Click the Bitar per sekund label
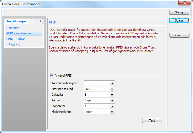The height and width of the screenshot is (133, 193). [x=62, y=89]
